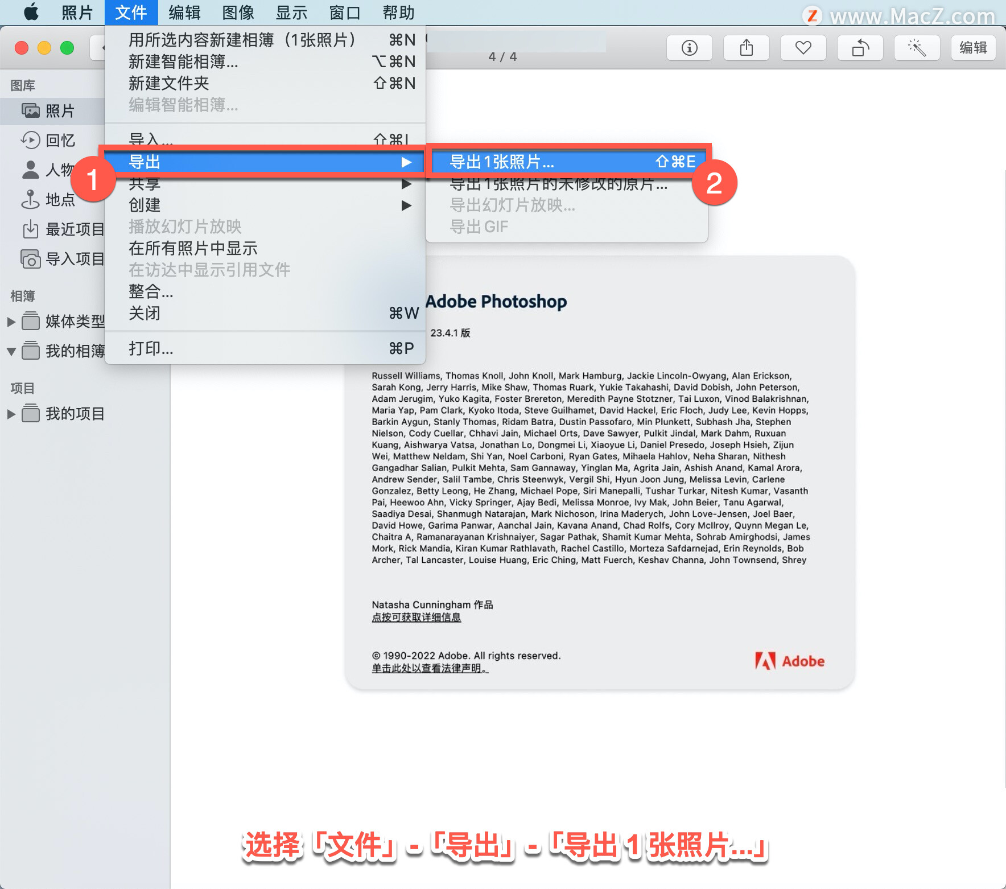
Task: Click the green fullscreen window button
Action: (x=67, y=48)
